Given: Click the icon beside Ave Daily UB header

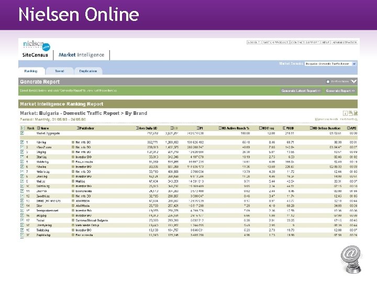Looking at the screenshot, I should tap(137, 128).
